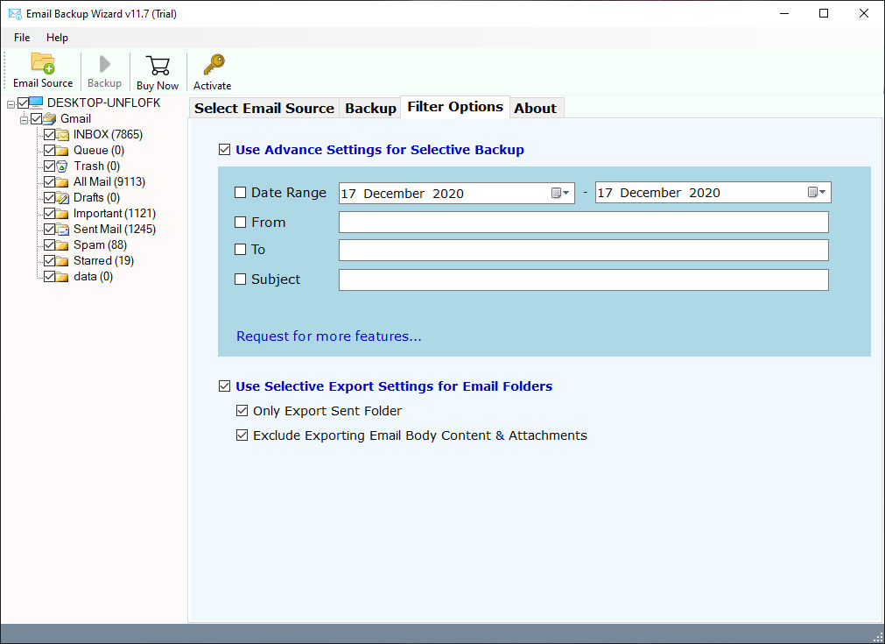This screenshot has width=885, height=644.
Task: Click the Buy Now cart icon
Action: pos(158,66)
